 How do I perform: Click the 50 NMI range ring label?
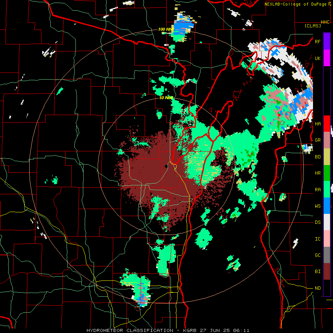166,98
